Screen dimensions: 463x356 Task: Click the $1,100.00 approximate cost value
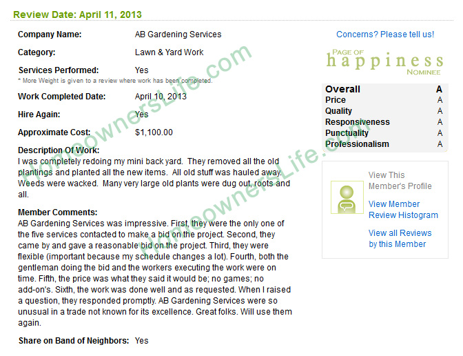point(154,132)
